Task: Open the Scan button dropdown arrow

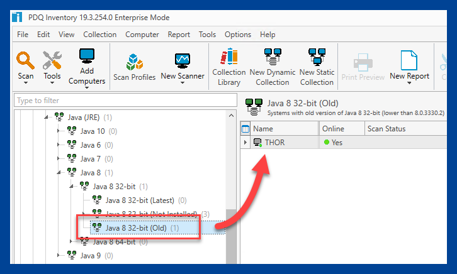Action: [26, 83]
